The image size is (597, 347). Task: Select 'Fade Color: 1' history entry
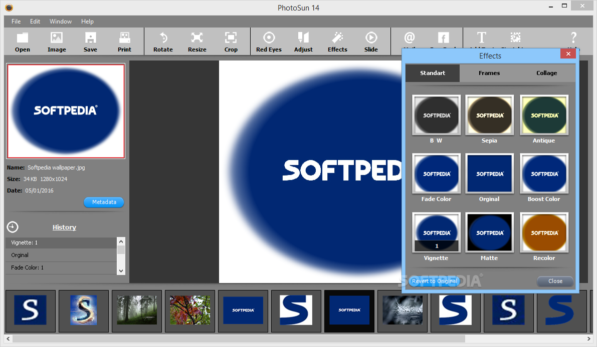61,267
